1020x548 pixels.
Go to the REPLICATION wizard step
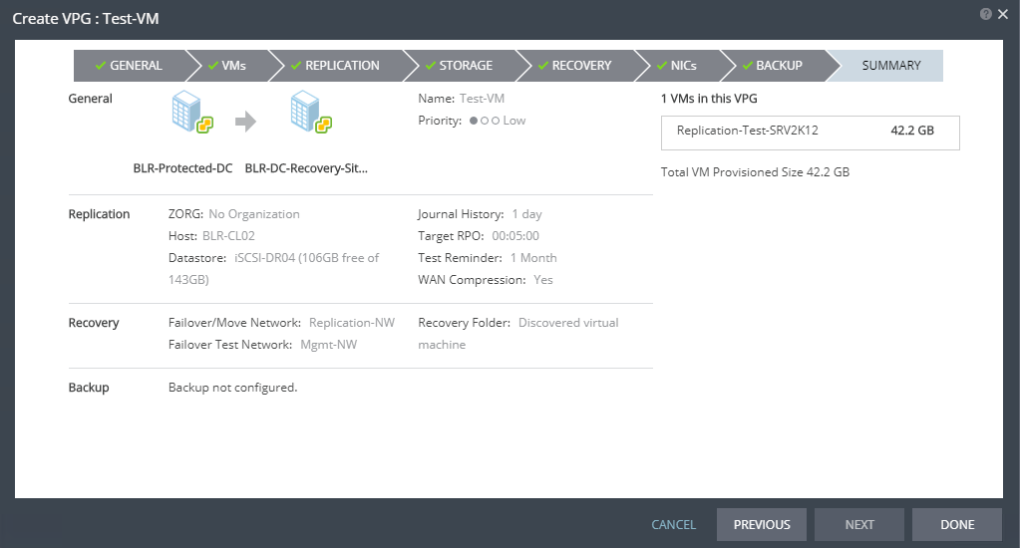click(341, 66)
